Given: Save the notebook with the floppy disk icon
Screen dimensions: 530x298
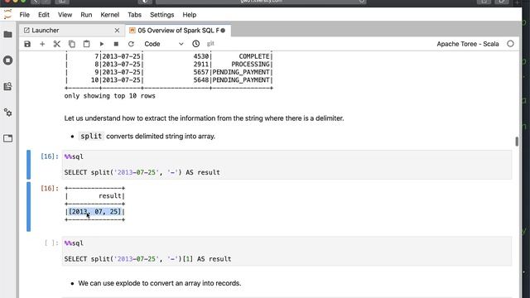Looking at the screenshot, I should 27,44.
